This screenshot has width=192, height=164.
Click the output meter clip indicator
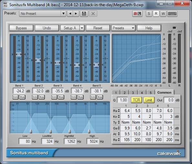[x=174, y=28]
